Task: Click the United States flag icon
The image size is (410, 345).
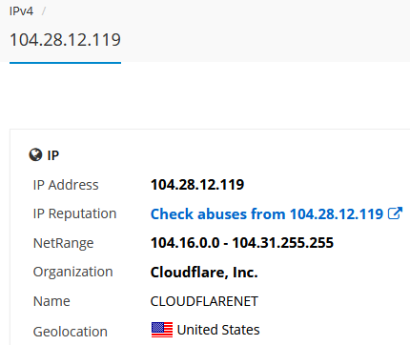Action: click(x=162, y=330)
